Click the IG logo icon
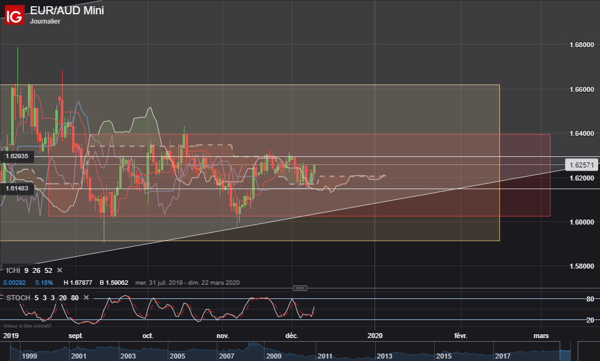Viewport: 600px width, 361px height. [x=14, y=15]
